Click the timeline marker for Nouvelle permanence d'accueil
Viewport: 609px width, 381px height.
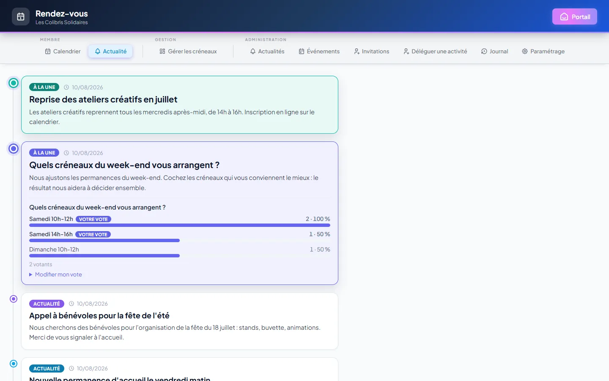[14, 364]
